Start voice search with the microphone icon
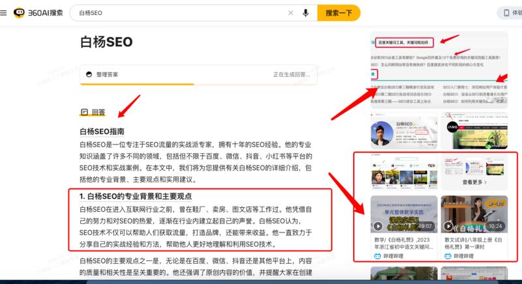This screenshot has width=522, height=284. click(305, 12)
